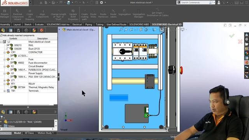This screenshot has height=140, width=249.
Task: Click the lower panel scroll-down arrow
Action: [56, 126]
